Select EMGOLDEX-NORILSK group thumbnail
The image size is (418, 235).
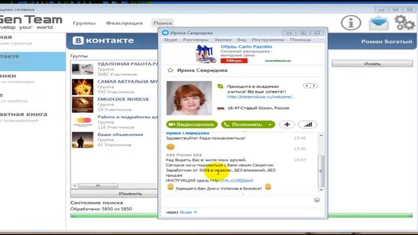[83, 104]
